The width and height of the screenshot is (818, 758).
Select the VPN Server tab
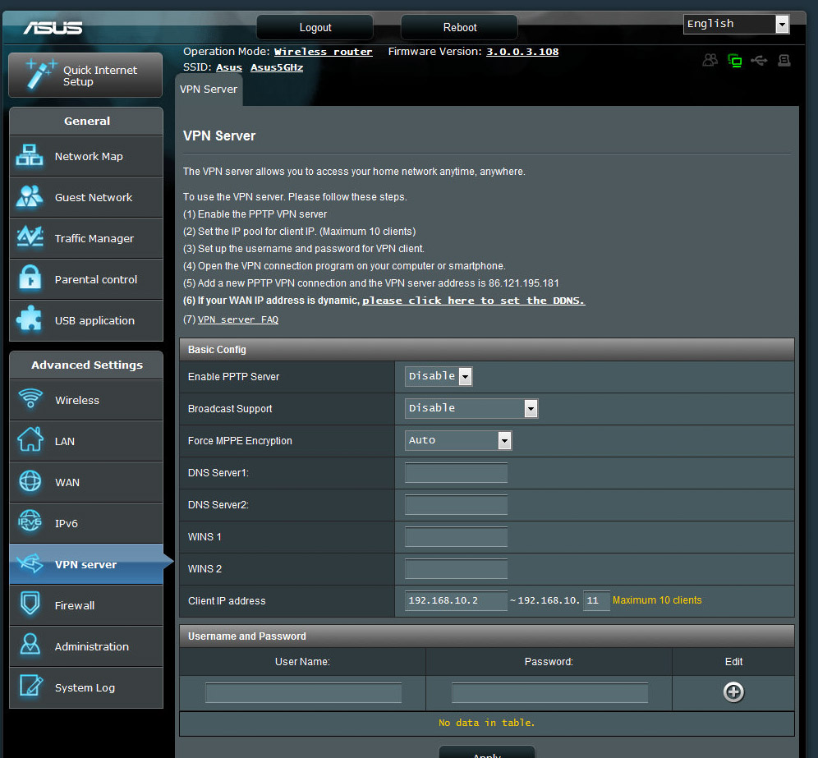pos(209,90)
